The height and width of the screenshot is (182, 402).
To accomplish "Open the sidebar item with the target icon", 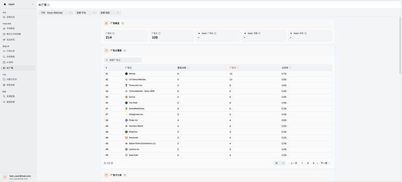I will 18,85.
